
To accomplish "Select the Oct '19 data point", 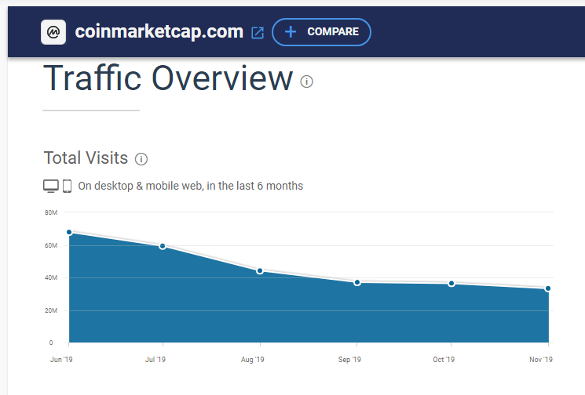I will [x=452, y=284].
